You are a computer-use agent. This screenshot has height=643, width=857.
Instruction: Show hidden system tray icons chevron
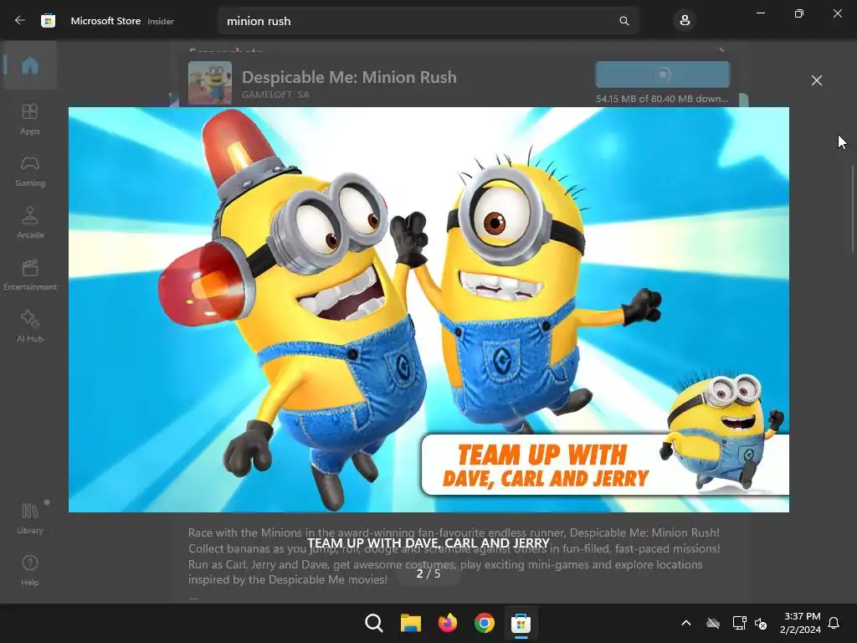(686, 623)
